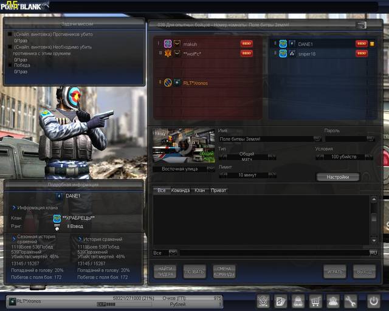Click makuh's pink clan emblem
The width and height of the screenshot is (389, 311).
(x=168, y=44)
